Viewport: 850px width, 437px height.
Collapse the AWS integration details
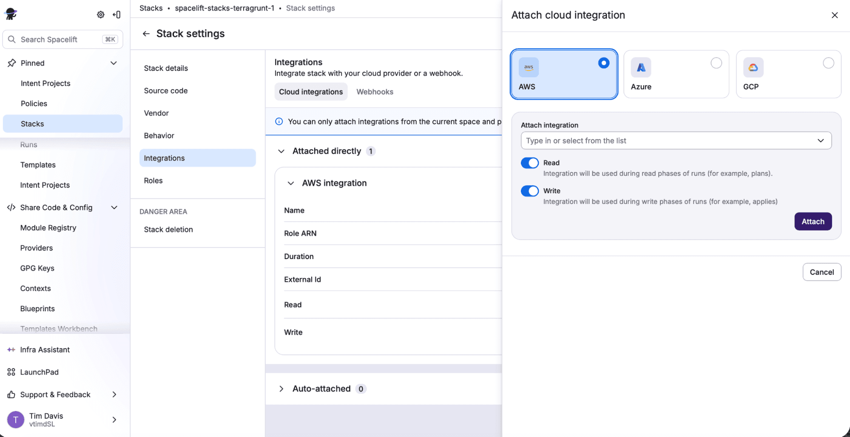pyautogui.click(x=291, y=183)
